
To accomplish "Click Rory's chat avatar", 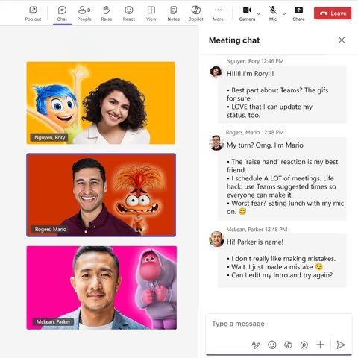I will click(x=216, y=72).
